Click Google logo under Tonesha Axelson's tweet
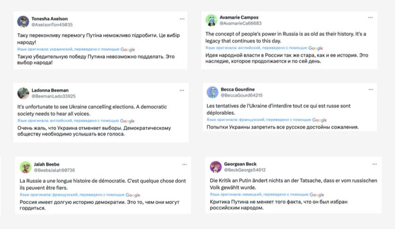Viewport: 395px width, 229px height. tap(128, 49)
